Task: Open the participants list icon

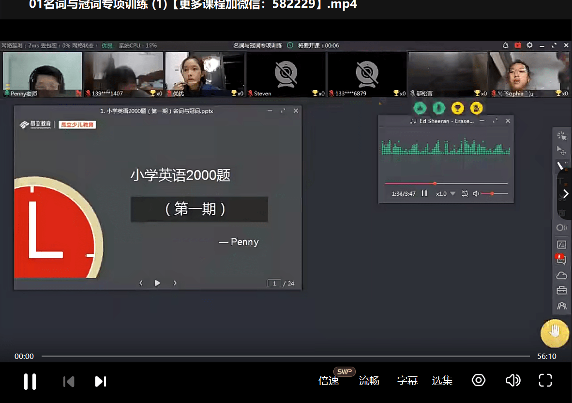Action: point(562,306)
